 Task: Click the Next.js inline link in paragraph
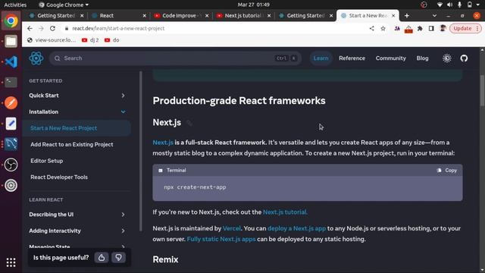pyautogui.click(x=163, y=143)
